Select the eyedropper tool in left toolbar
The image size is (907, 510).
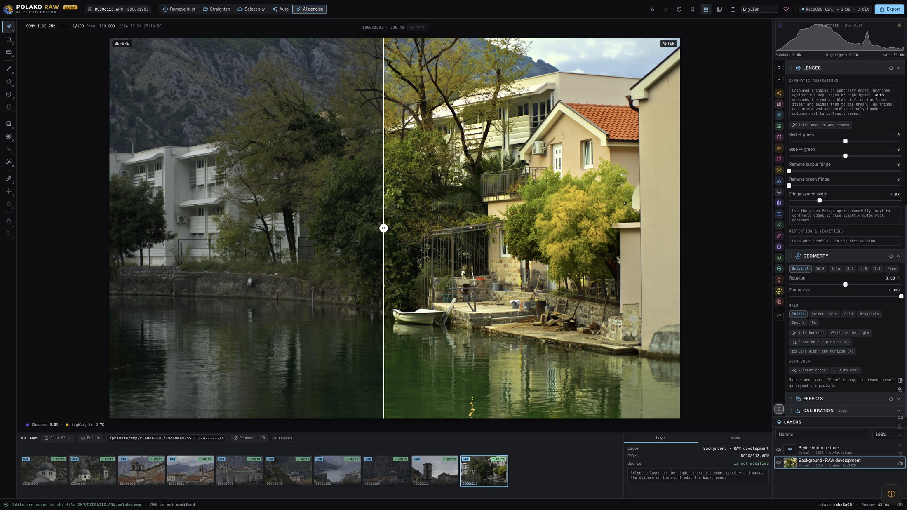point(9,179)
